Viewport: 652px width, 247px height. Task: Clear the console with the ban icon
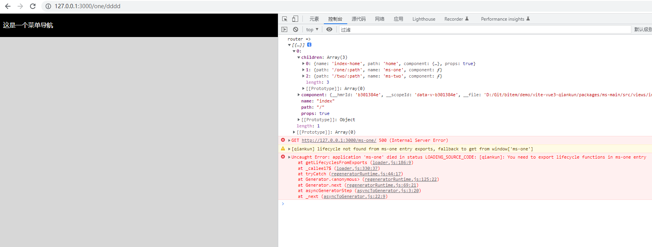point(296,29)
